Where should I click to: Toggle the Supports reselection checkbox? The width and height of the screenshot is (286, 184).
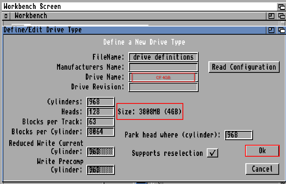(x=212, y=153)
